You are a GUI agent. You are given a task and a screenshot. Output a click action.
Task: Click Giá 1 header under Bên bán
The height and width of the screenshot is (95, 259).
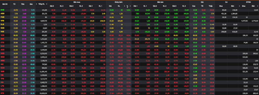coord(136,6)
